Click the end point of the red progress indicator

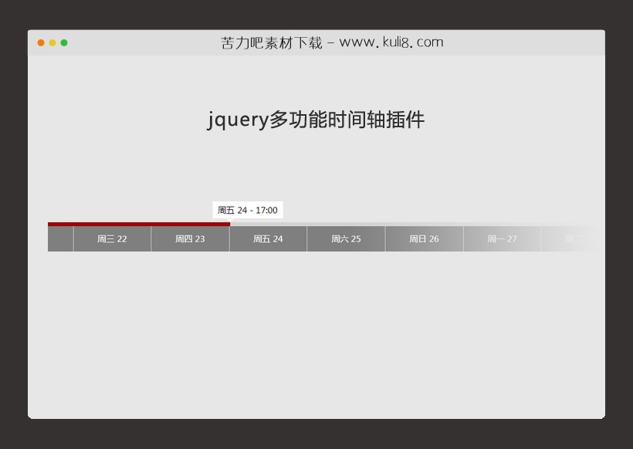(229, 224)
